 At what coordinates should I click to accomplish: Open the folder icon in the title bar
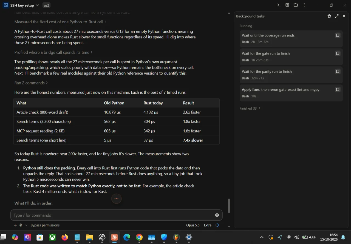click(x=296, y=5)
